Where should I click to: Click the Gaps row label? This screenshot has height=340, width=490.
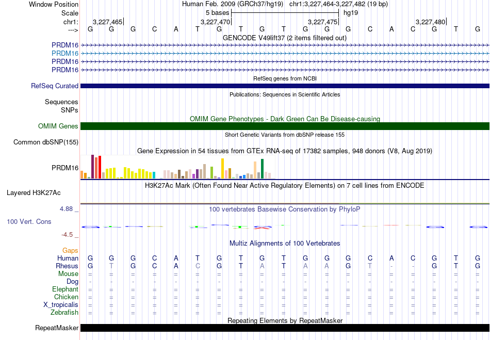tap(70, 250)
